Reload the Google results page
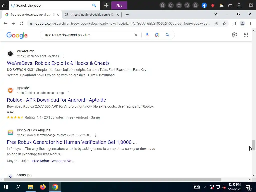The image size is (256, 192). pyautogui.click(x=21, y=23)
